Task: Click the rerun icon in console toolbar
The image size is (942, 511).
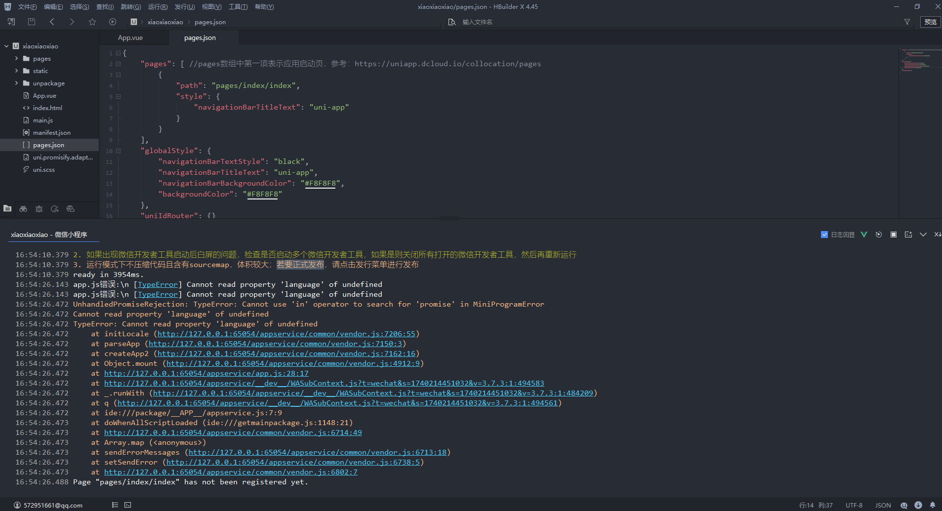Action: pyautogui.click(x=878, y=235)
